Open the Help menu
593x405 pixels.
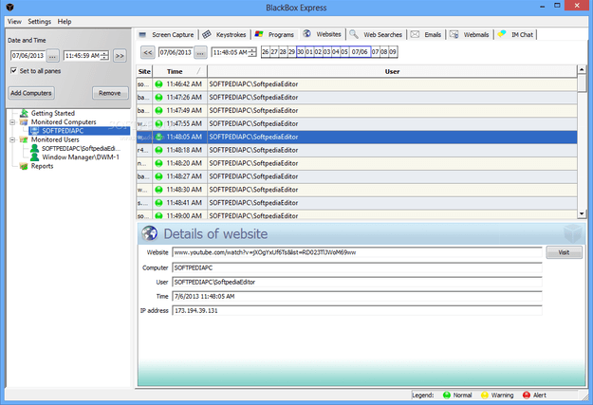[65, 22]
